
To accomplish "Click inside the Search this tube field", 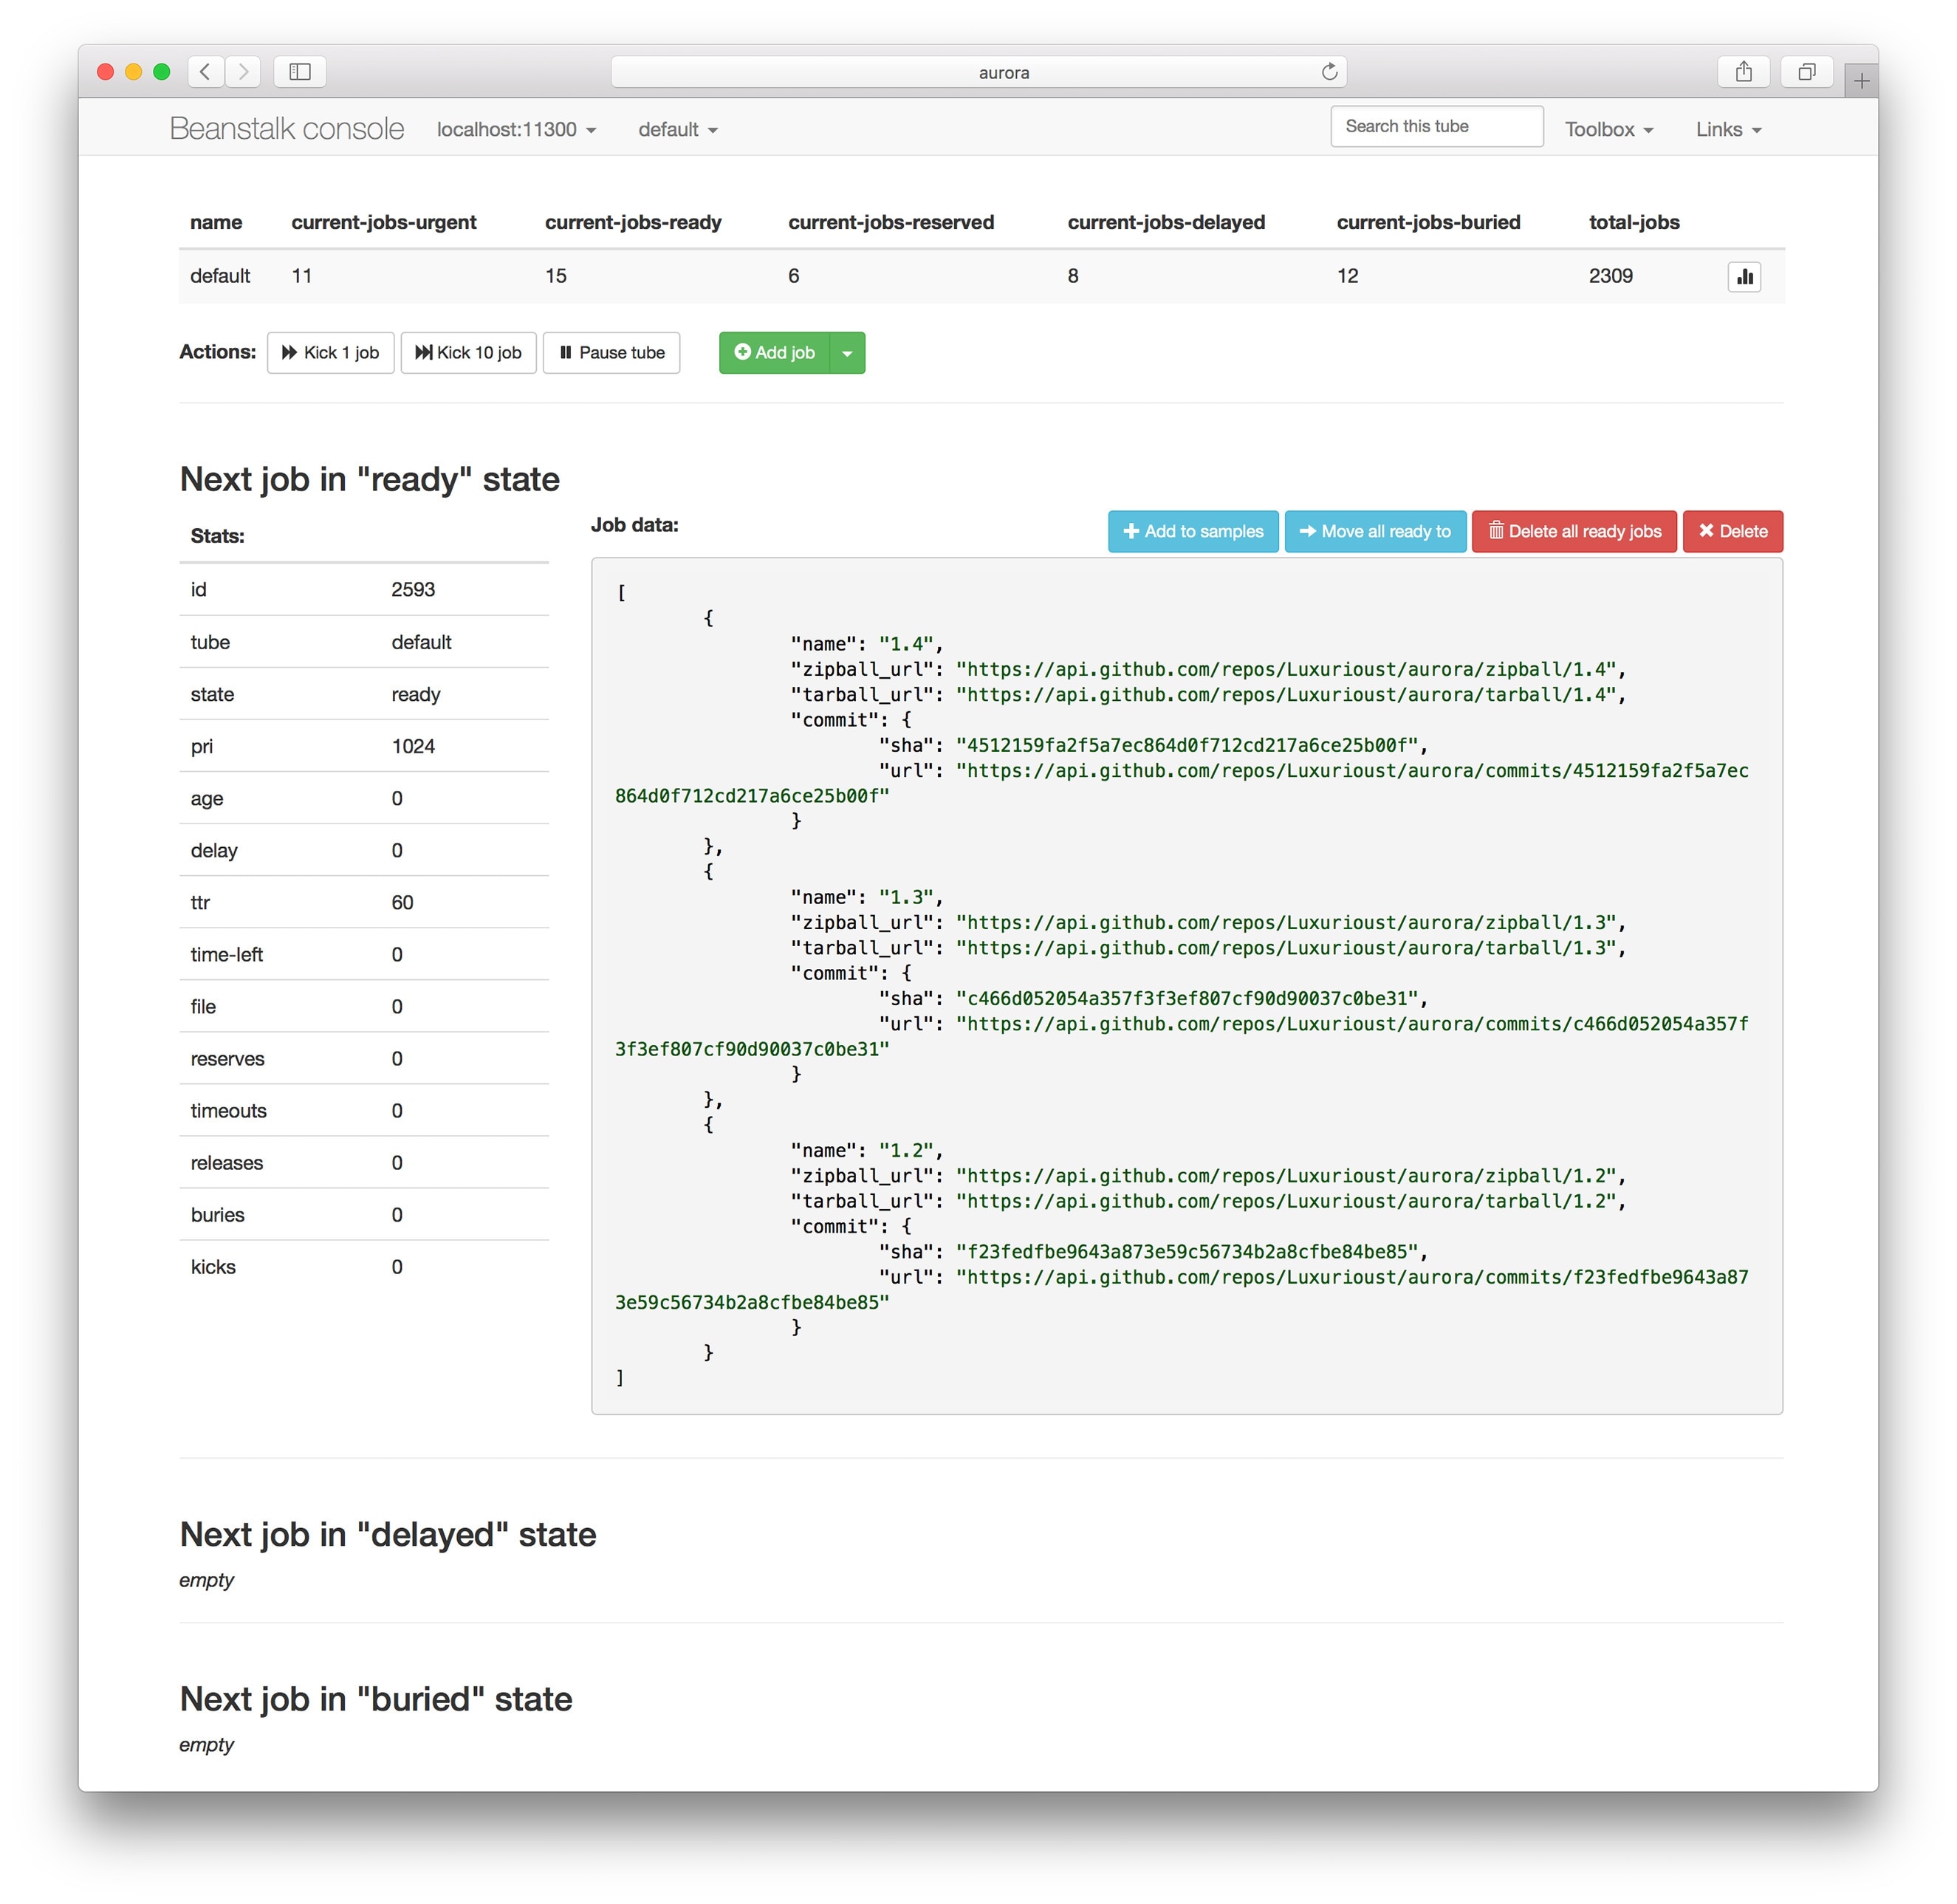I will (x=1436, y=126).
